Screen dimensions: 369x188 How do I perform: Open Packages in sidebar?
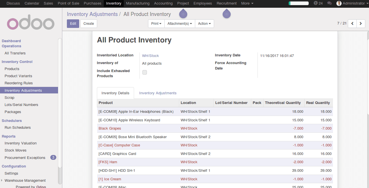click(13, 112)
